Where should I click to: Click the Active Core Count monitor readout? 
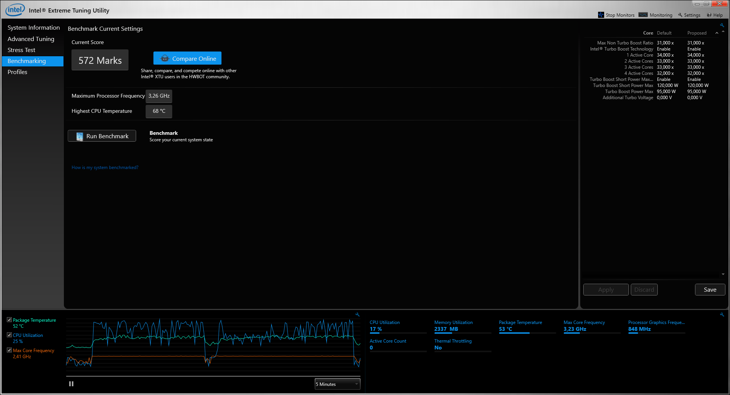click(398, 344)
